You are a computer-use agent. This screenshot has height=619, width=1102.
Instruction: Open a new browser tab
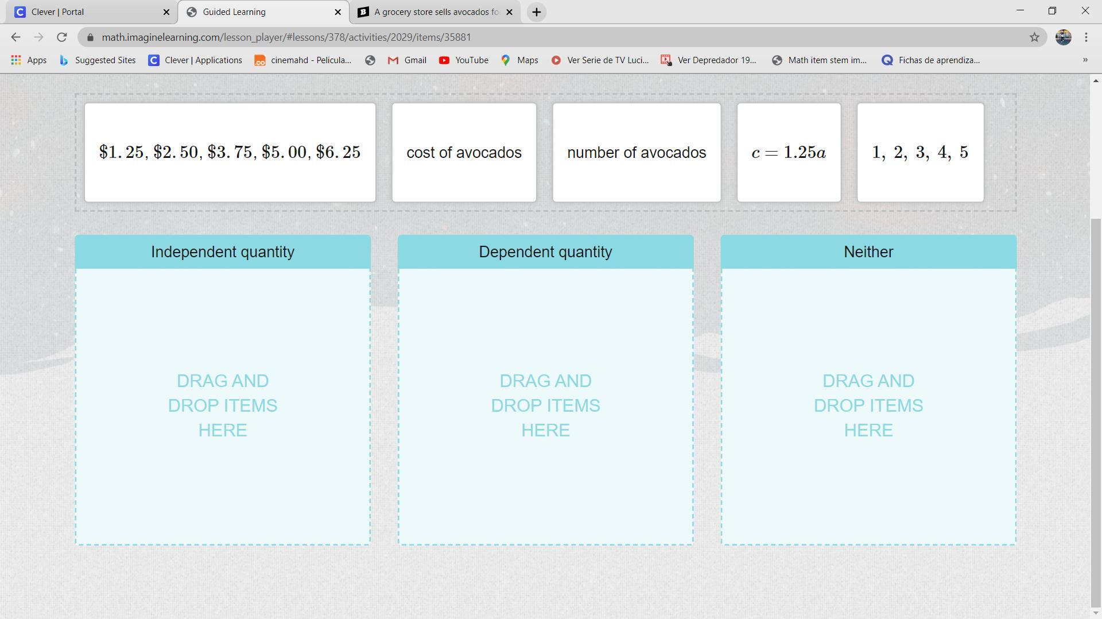[536, 12]
